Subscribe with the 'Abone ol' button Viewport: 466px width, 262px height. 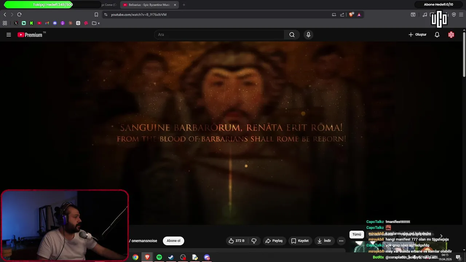[173, 241]
